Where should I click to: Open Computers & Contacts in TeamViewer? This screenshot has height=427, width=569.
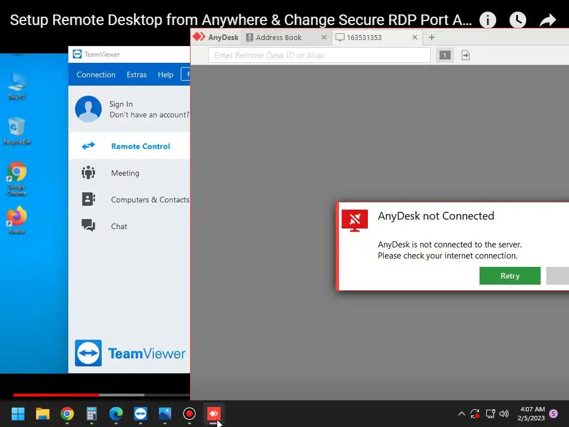(129, 200)
